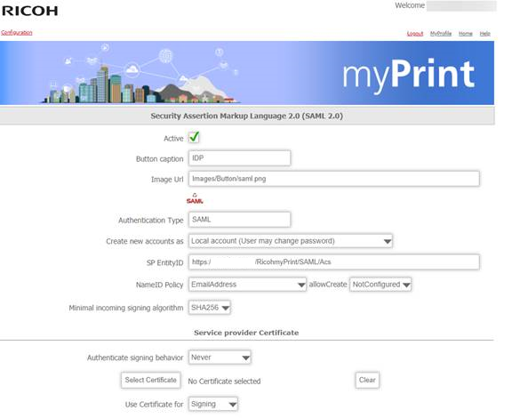Image resolution: width=512 pixels, height=418 pixels.
Task: Open the MyProfile link
Action: (x=441, y=34)
